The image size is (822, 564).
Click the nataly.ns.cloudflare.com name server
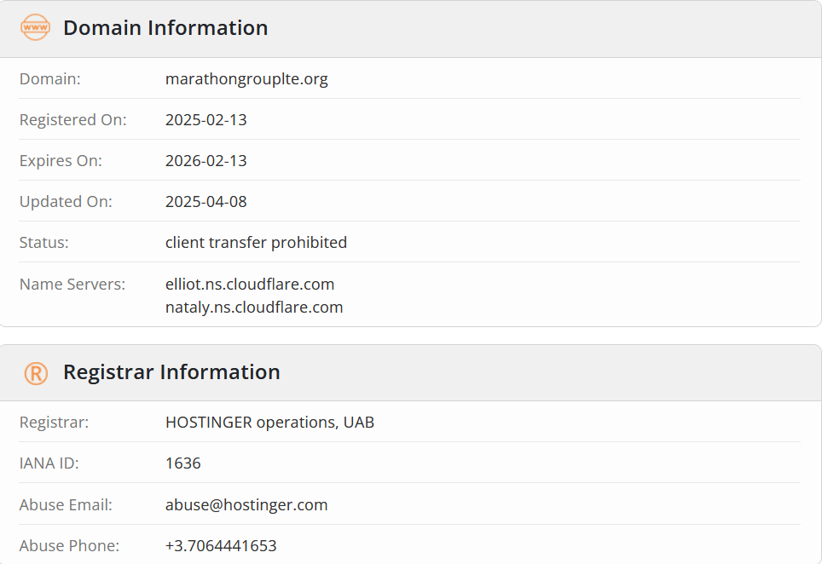254,307
